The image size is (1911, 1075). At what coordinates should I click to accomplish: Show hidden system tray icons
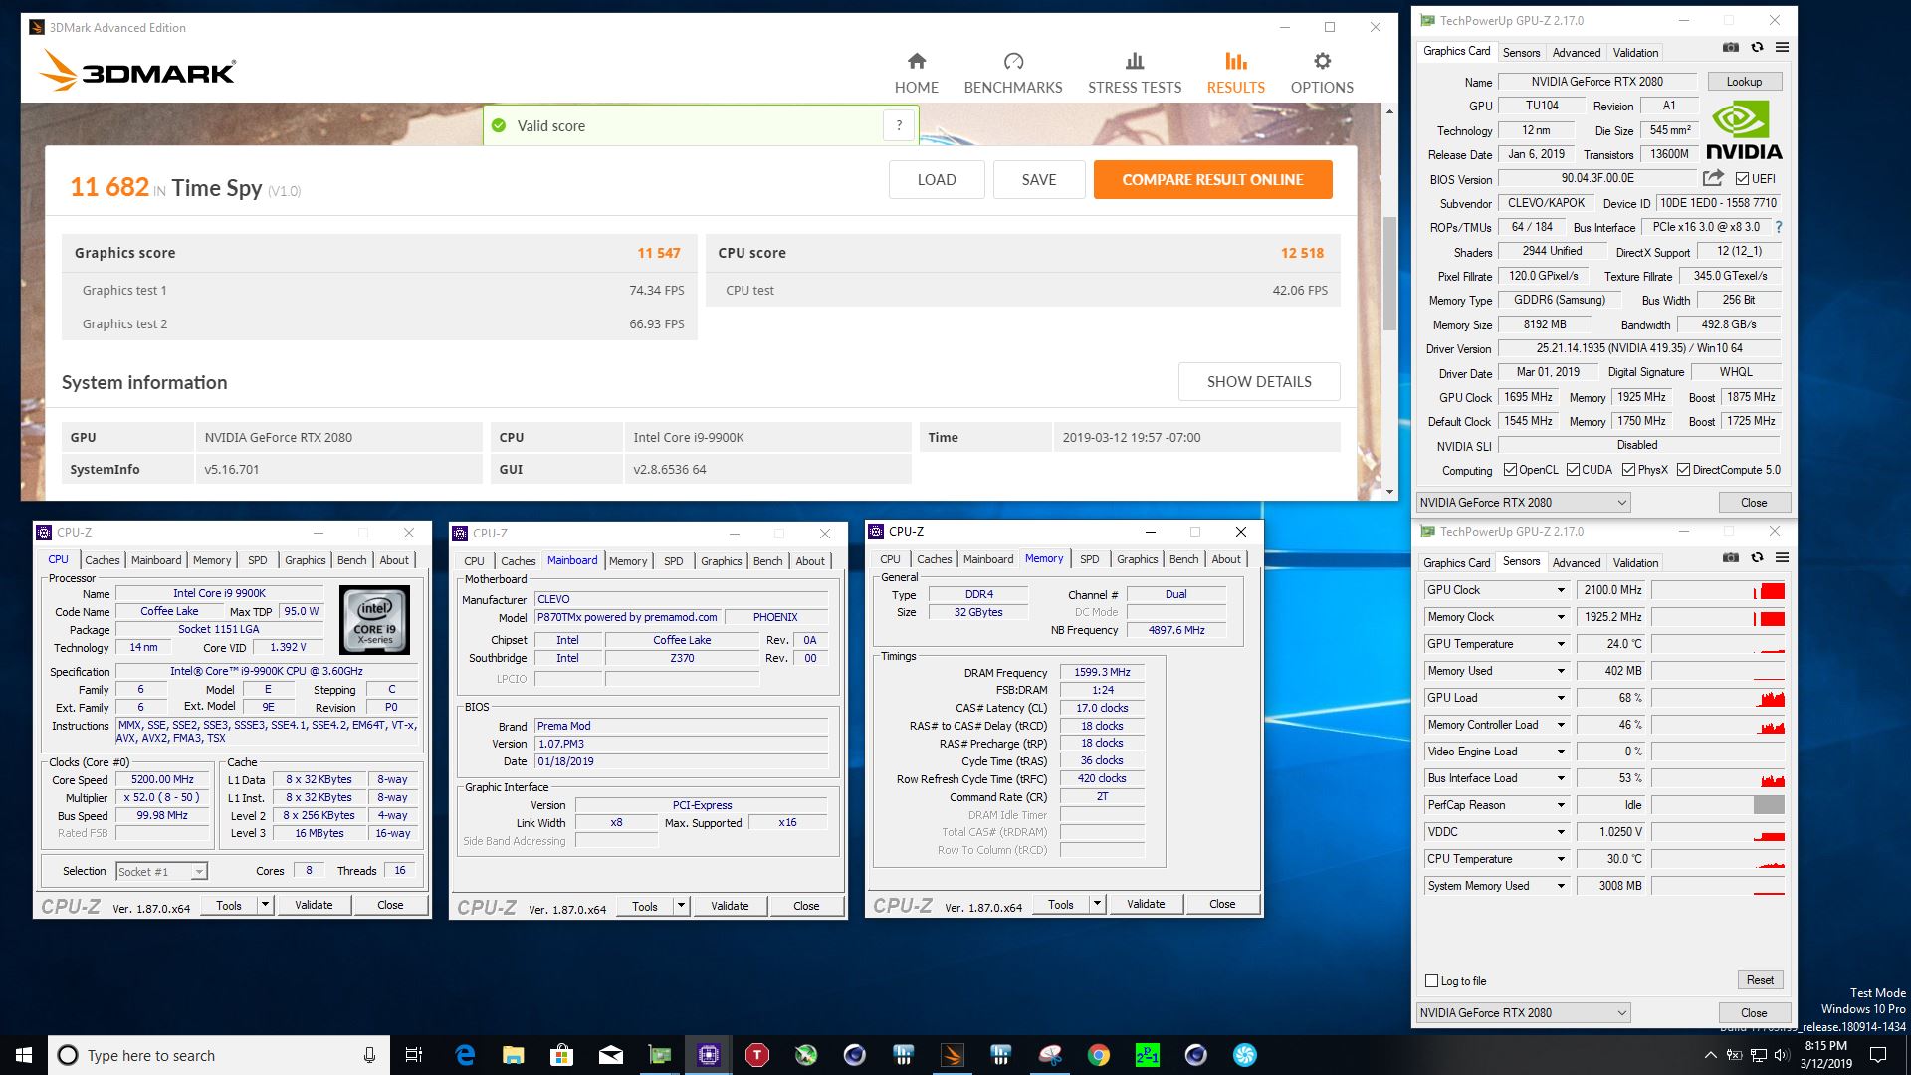point(1710,1055)
